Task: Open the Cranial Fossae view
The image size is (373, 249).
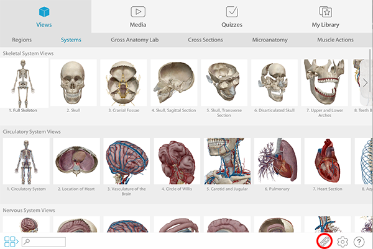Action: (x=124, y=82)
